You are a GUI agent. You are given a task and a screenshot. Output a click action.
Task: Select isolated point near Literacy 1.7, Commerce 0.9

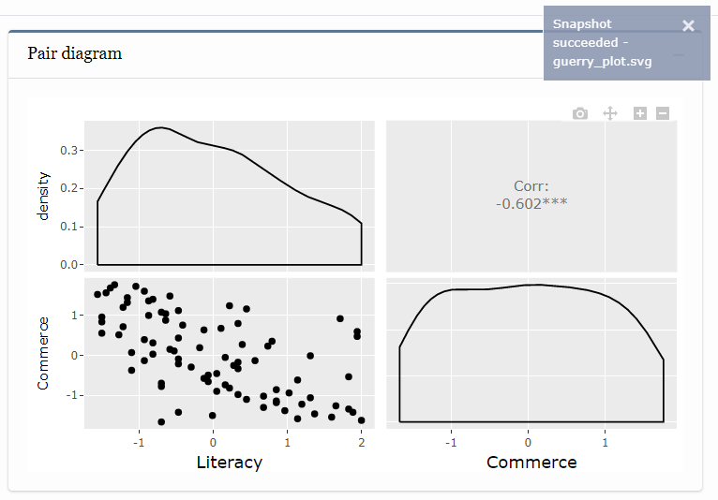[x=339, y=318]
